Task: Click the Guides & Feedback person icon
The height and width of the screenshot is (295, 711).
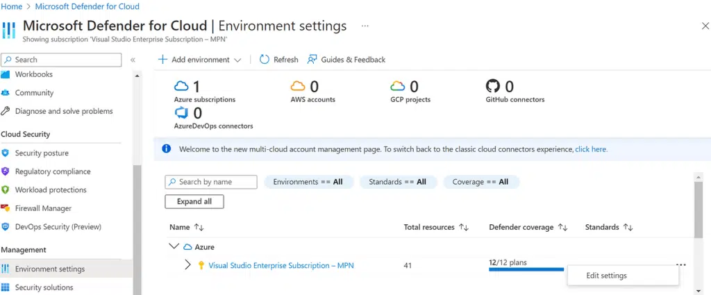Action: [x=312, y=60]
